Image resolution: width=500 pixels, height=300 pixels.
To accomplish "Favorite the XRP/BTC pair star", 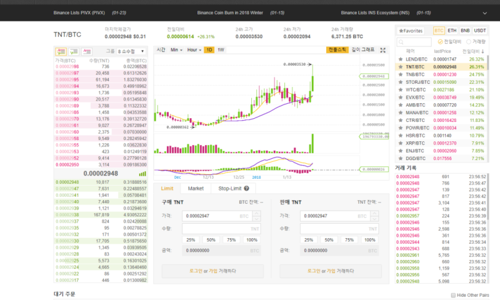I will point(401,144).
